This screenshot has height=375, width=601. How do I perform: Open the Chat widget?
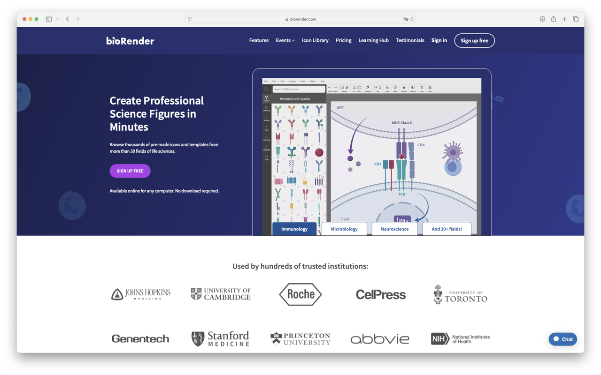(562, 339)
